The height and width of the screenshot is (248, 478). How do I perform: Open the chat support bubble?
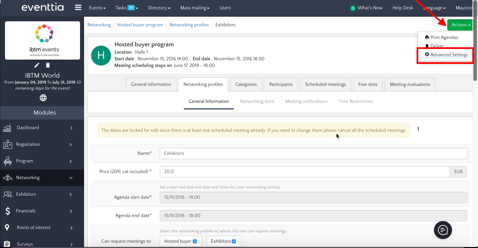pos(443,230)
